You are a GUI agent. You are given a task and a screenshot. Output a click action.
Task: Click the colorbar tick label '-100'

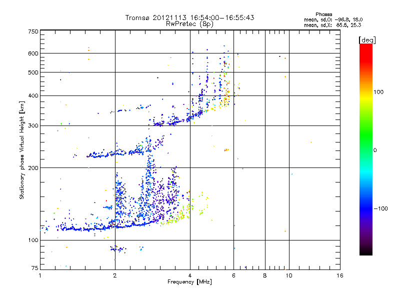coord(380,208)
